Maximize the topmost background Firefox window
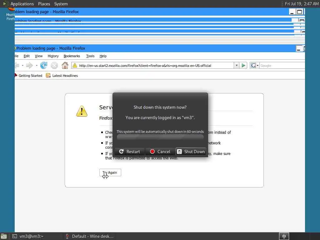This screenshot has height=240, width=320. click(299, 12)
